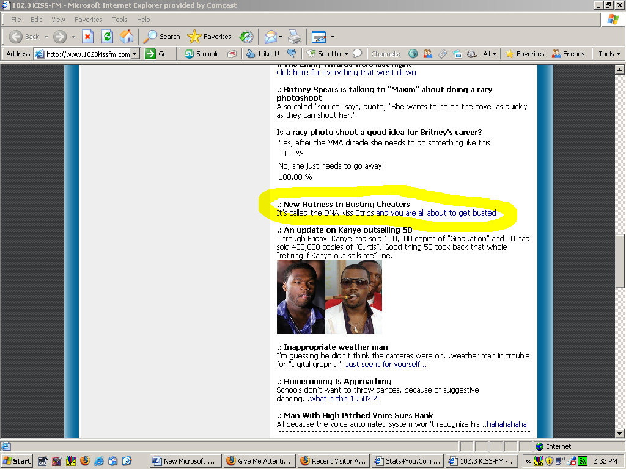
Task: Click 'Just see it for yourself...' link
Action: tap(386, 364)
